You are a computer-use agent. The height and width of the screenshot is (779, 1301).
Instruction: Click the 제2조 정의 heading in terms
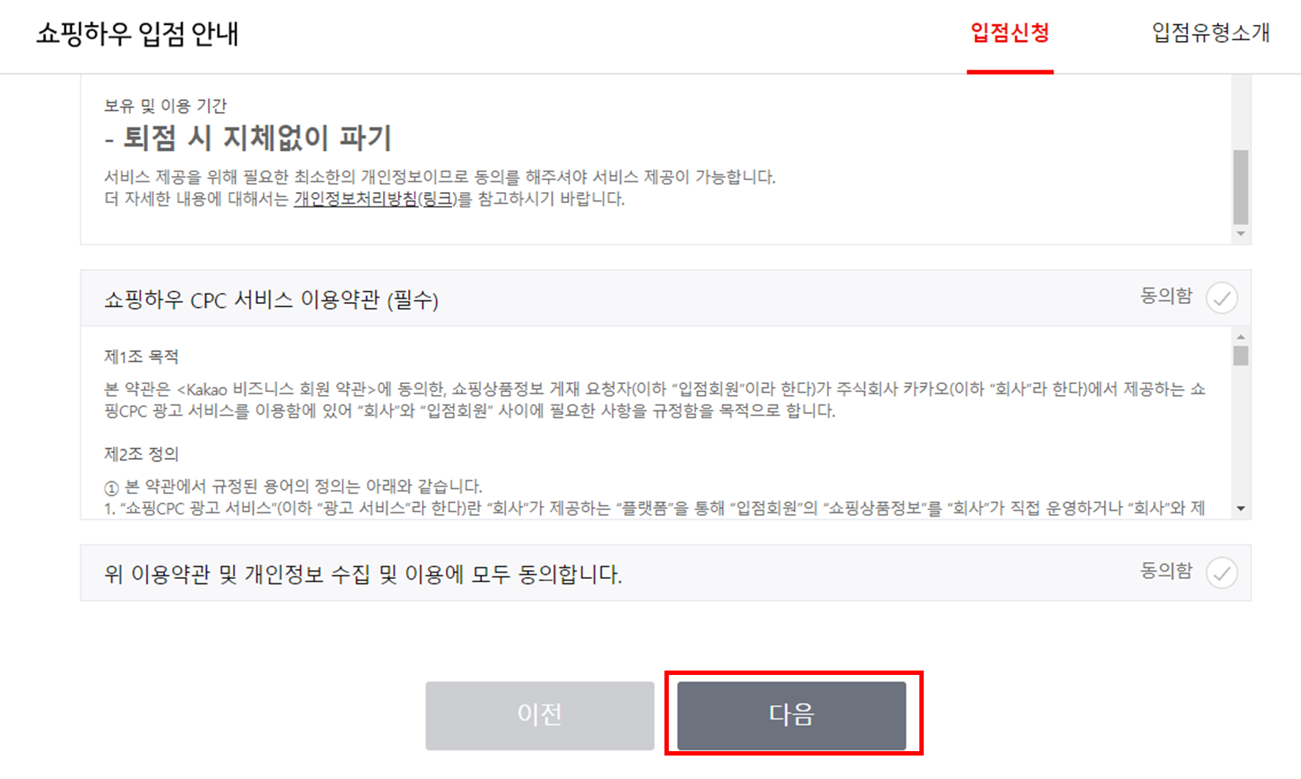pyautogui.click(x=141, y=454)
